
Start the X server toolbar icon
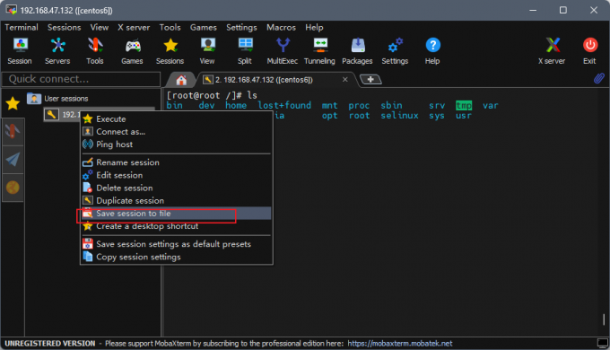pyautogui.click(x=552, y=51)
